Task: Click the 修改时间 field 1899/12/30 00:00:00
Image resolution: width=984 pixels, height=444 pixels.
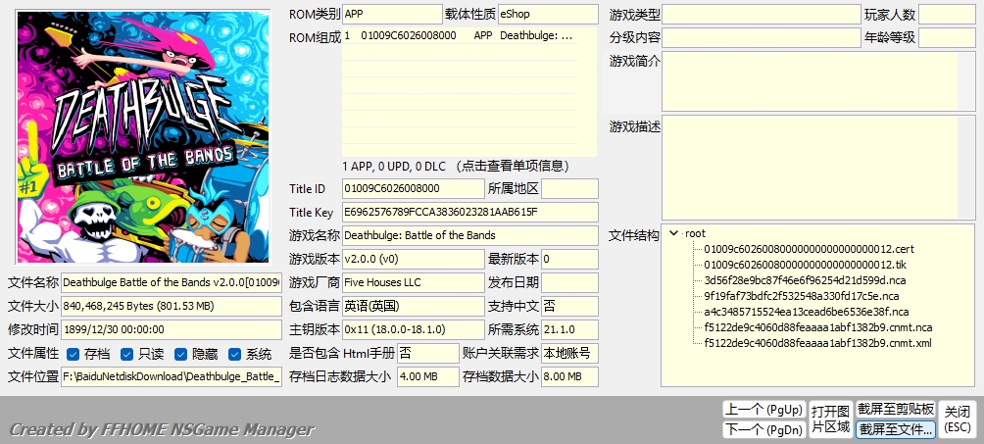Action: 172,329
